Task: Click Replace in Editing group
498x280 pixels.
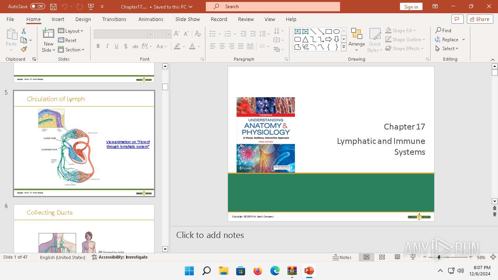Action: 447,40
